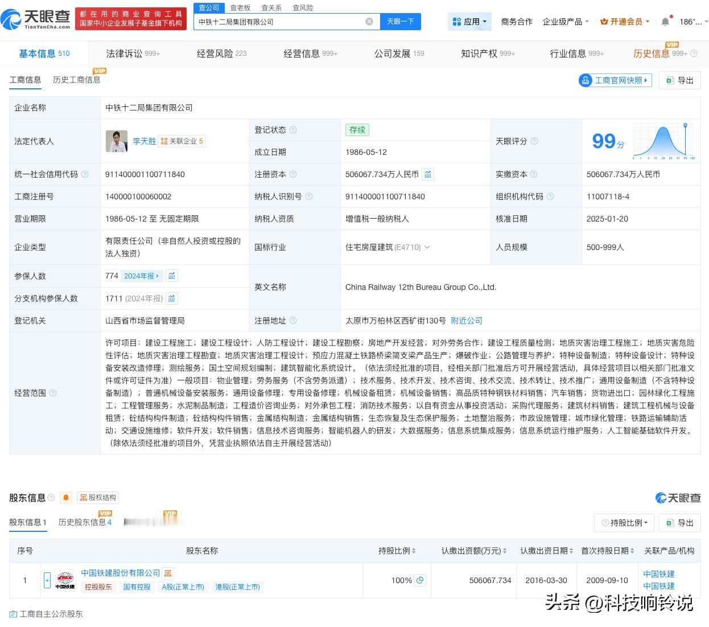Screen dimensions: 709x627
Task: Open 李天胜 legal representative link
Action: [x=144, y=141]
